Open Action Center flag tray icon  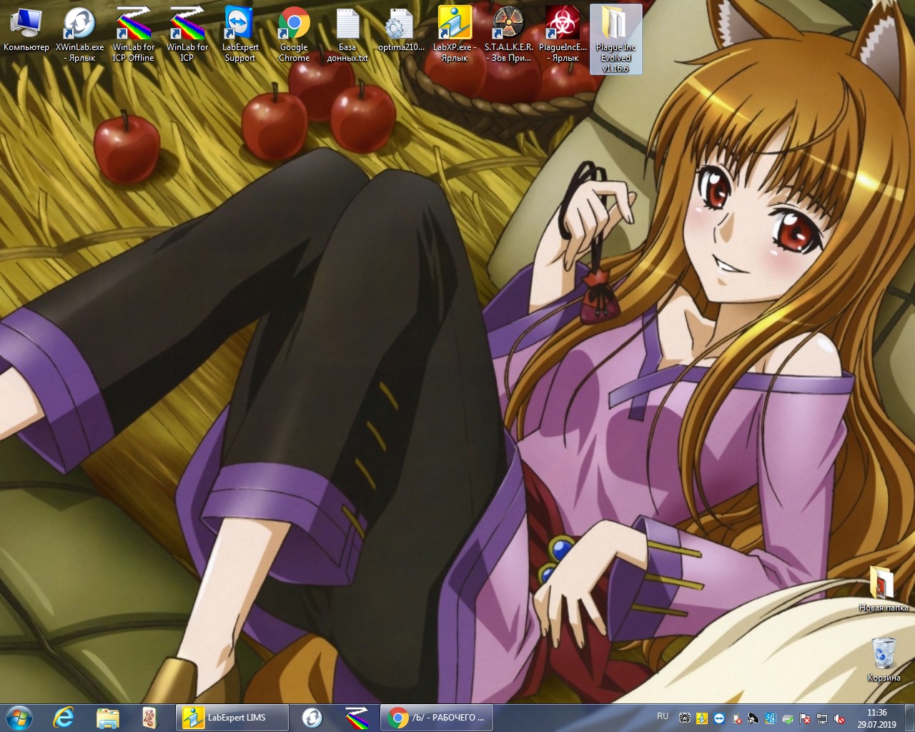click(x=805, y=718)
